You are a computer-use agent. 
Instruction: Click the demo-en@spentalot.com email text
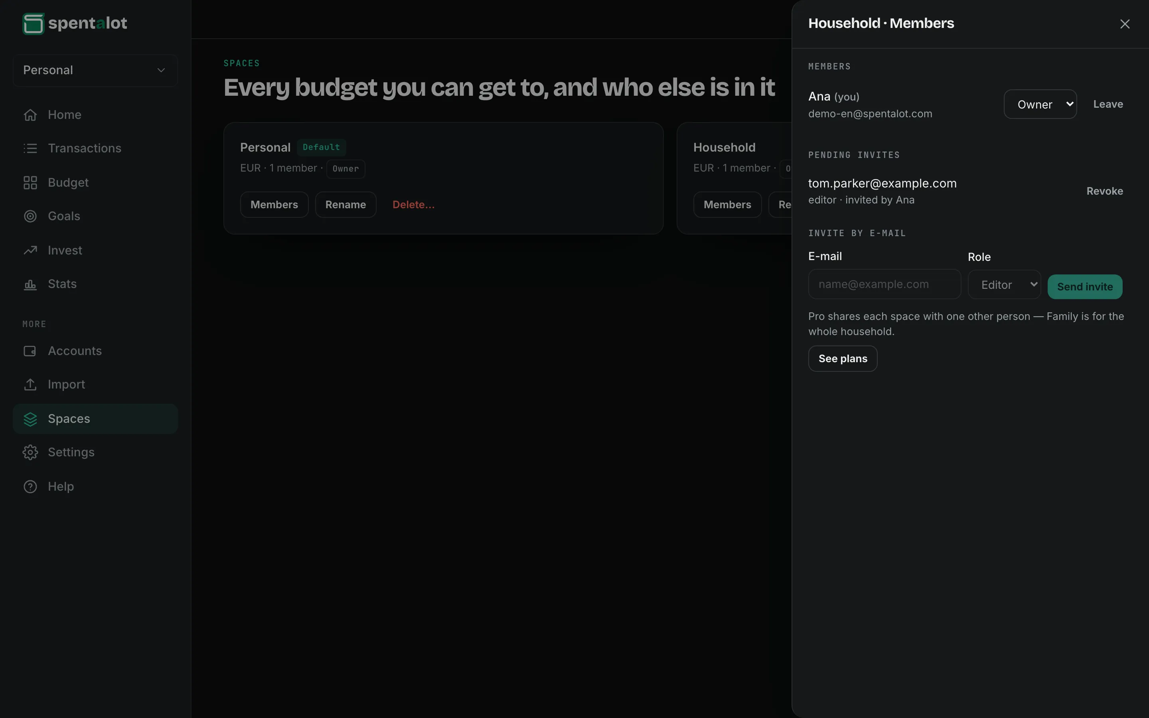click(870, 114)
